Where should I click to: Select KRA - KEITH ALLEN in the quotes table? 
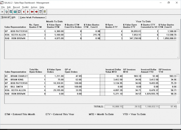click(x=16, y=35)
